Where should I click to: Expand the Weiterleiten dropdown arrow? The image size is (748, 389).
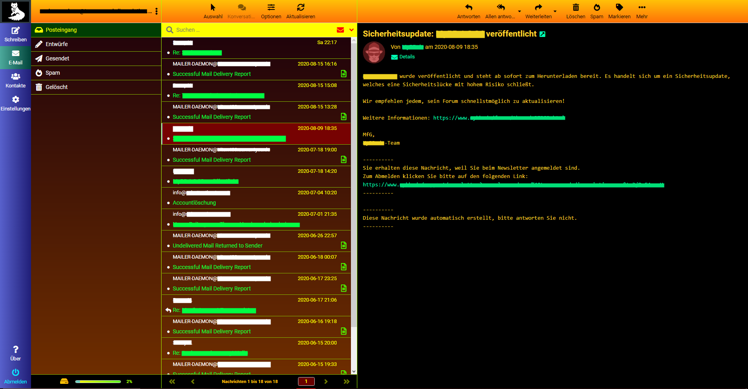555,11
